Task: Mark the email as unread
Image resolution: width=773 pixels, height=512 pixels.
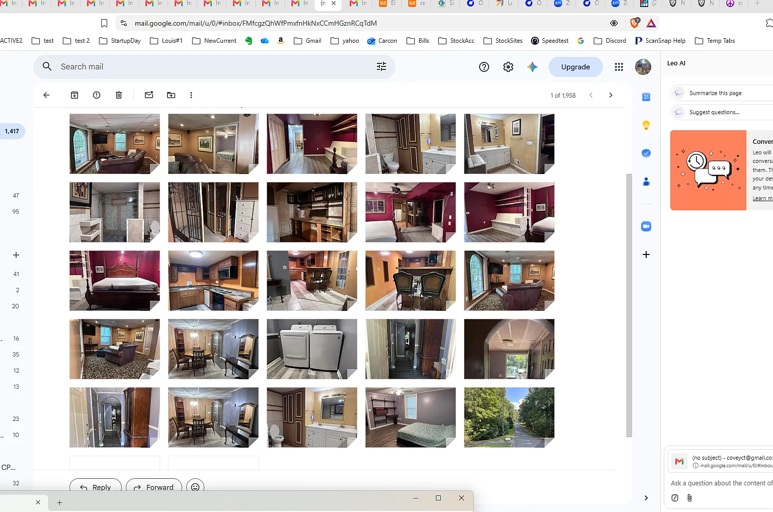Action: [149, 95]
